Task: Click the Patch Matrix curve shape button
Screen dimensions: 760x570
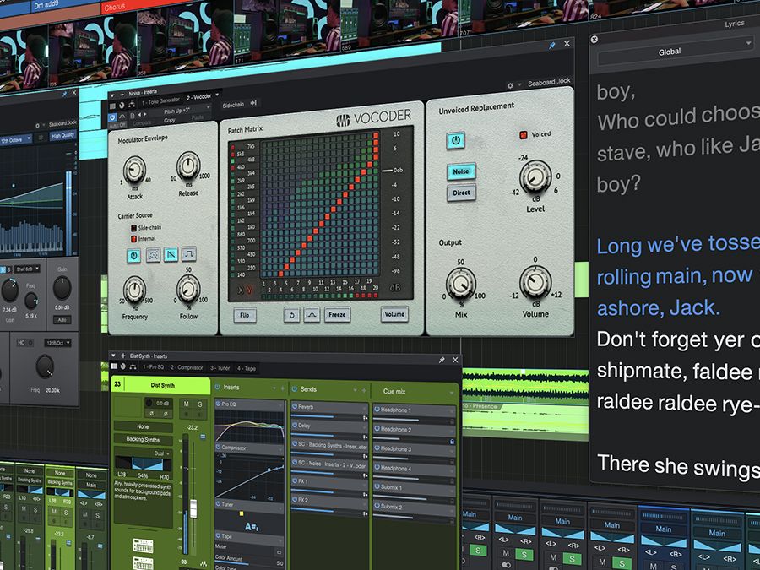Action: 312,315
